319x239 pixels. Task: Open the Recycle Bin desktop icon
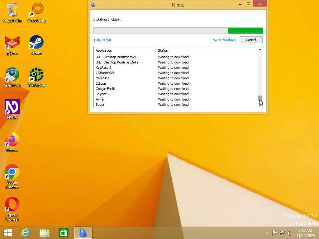(12, 12)
